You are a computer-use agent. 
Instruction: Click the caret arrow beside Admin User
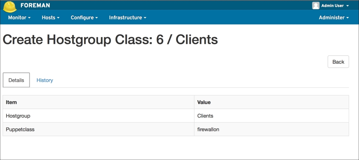click(348, 6)
